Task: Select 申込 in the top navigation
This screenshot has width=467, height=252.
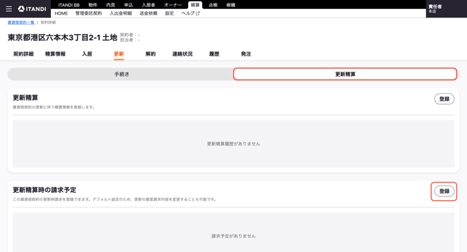Action: coord(129,5)
